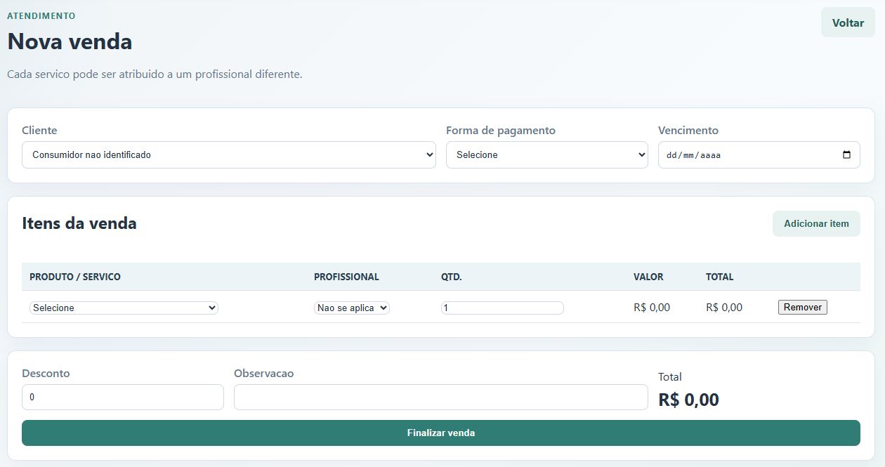Click the ATENDIMENTO breadcrumb label
Image resolution: width=885 pixels, height=467 pixels.
click(41, 15)
